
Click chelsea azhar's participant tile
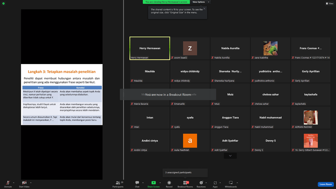[x=270, y=94]
